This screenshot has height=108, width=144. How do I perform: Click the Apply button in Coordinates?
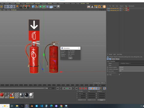point(101,100)
